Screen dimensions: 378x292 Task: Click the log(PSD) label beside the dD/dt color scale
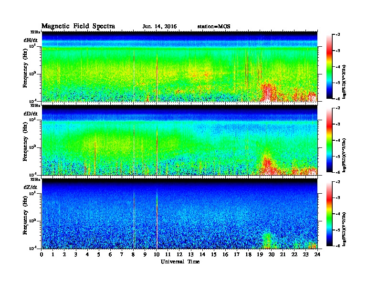pos(344,155)
